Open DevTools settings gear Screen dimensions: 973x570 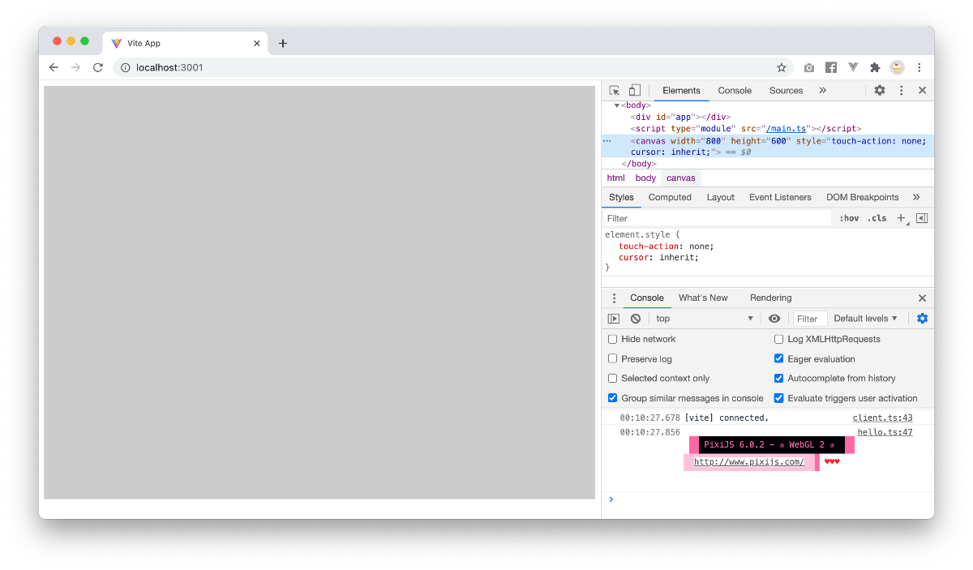click(880, 90)
